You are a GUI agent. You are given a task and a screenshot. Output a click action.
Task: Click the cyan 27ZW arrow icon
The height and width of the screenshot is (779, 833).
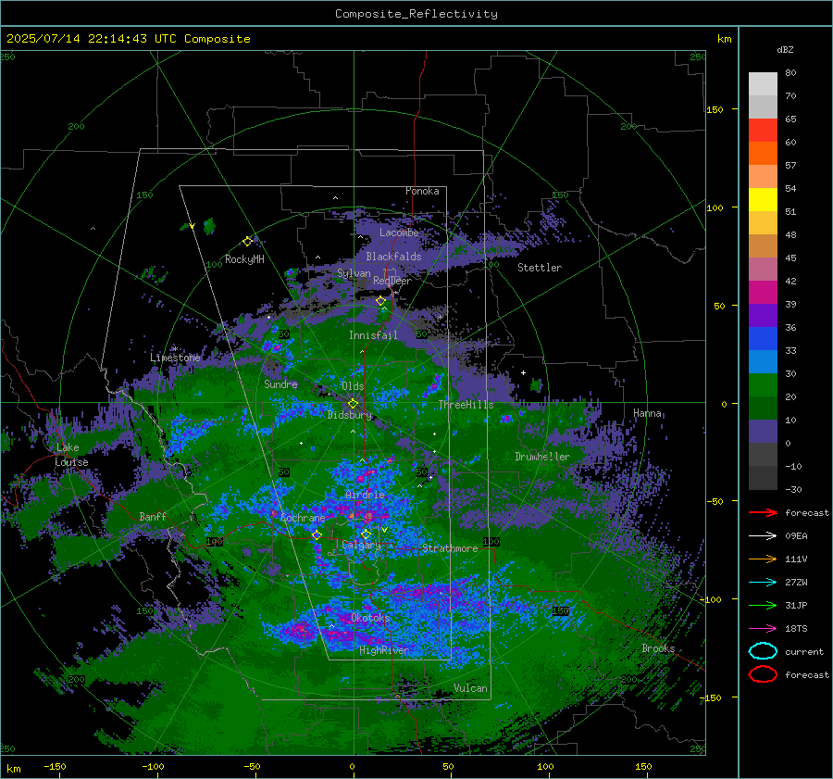[763, 583]
